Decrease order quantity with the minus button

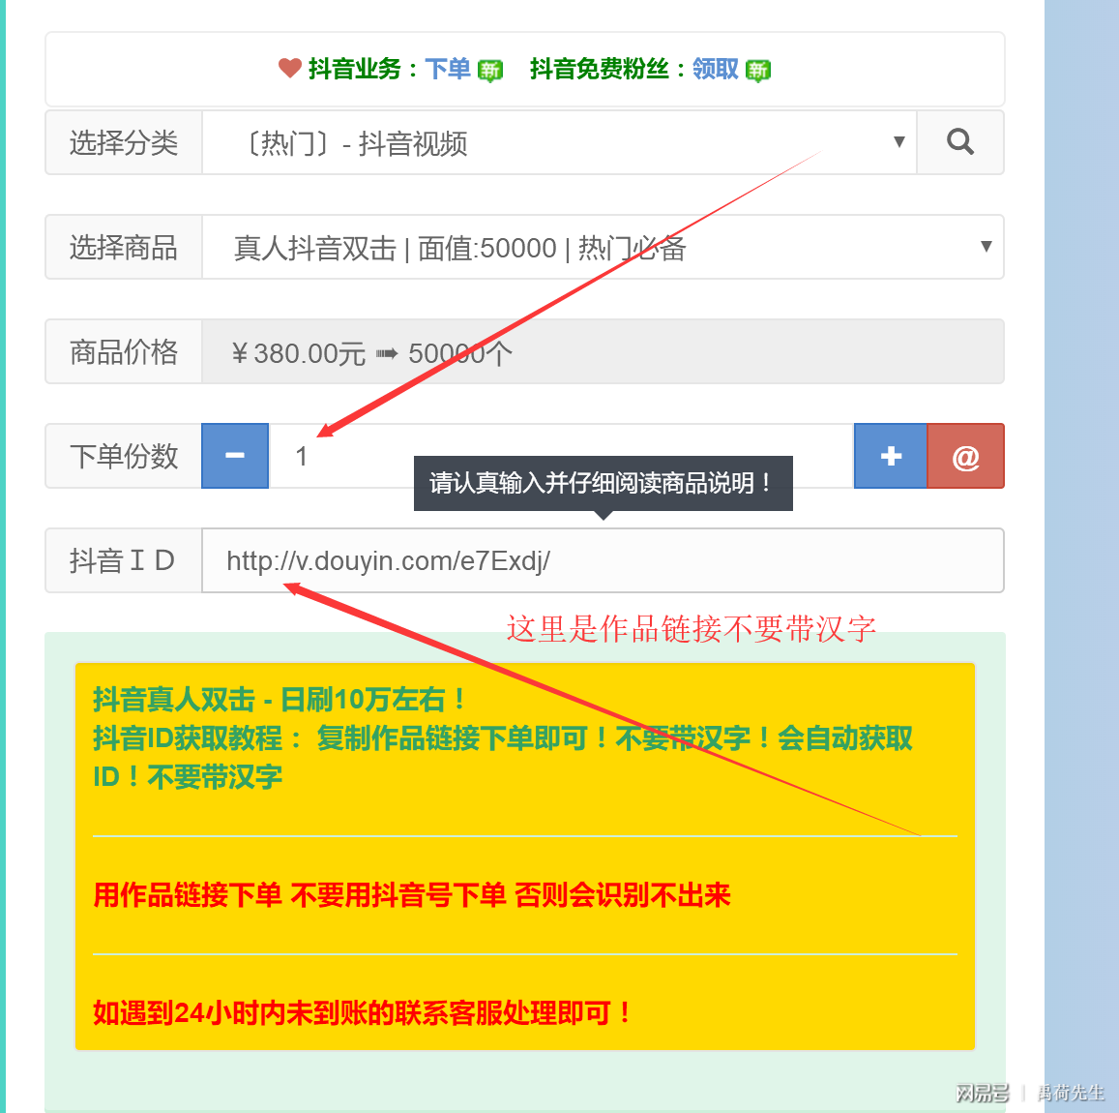click(235, 456)
